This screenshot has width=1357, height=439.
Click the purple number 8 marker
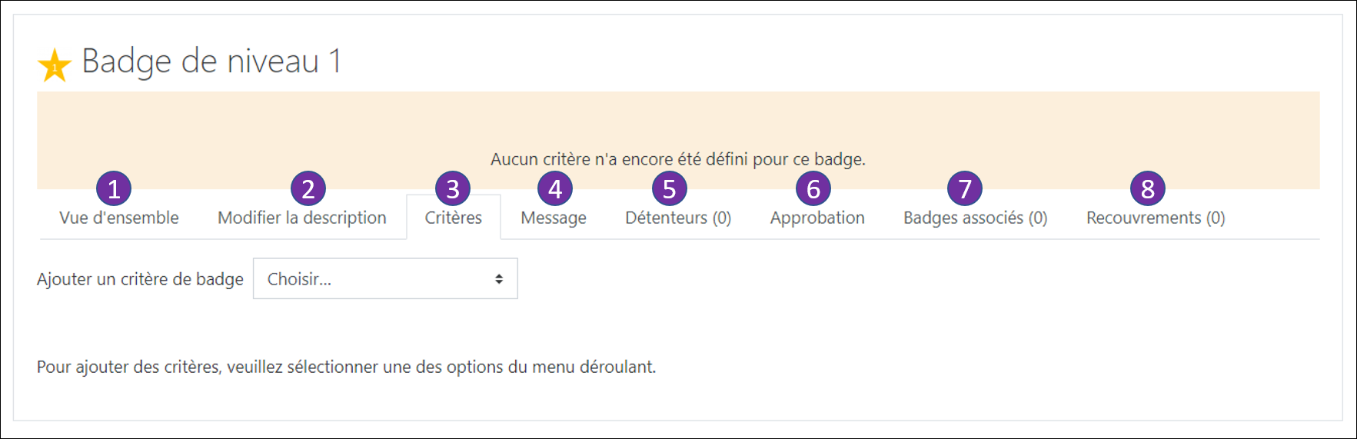click(1148, 188)
